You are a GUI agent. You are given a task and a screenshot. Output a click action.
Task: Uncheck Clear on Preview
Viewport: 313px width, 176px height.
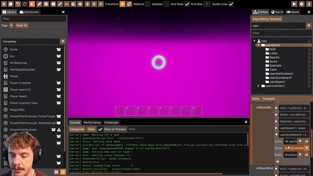[x=100, y=129]
